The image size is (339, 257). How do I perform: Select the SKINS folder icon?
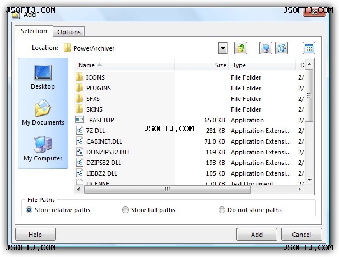pyautogui.click(x=80, y=109)
